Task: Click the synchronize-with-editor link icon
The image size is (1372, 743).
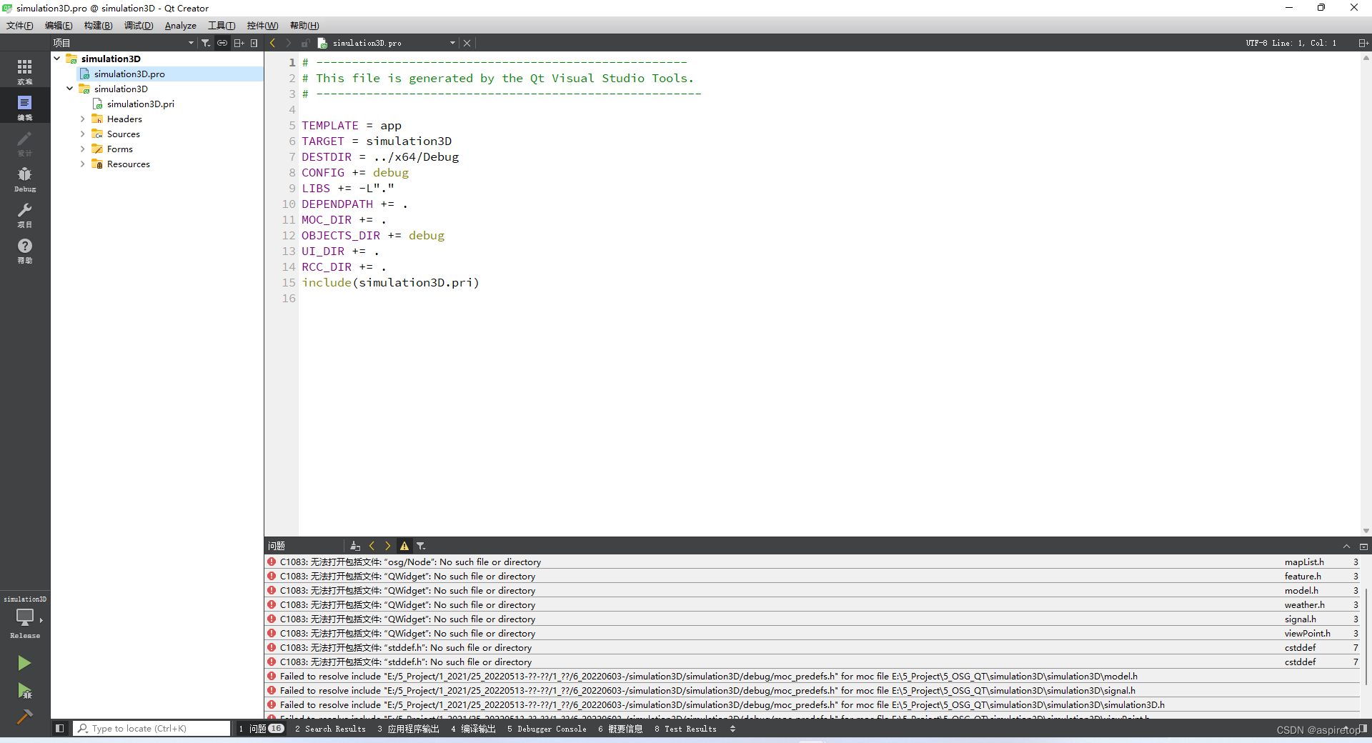Action: tap(222, 43)
